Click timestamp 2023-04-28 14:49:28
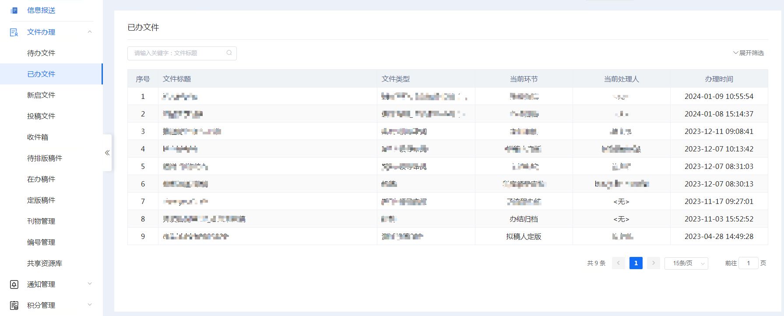The image size is (784, 316). [x=719, y=236]
